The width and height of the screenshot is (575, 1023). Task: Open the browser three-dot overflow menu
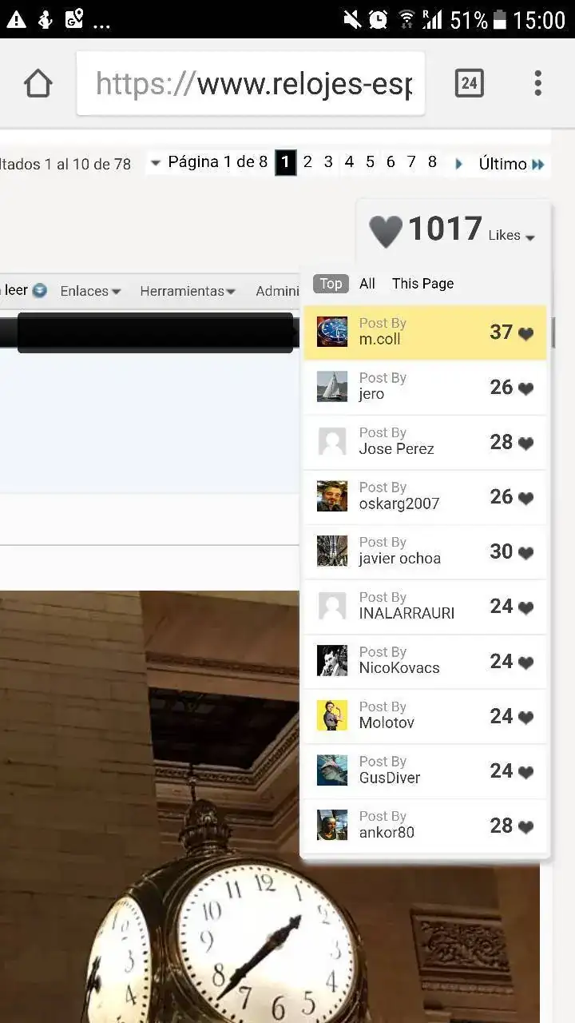[537, 83]
